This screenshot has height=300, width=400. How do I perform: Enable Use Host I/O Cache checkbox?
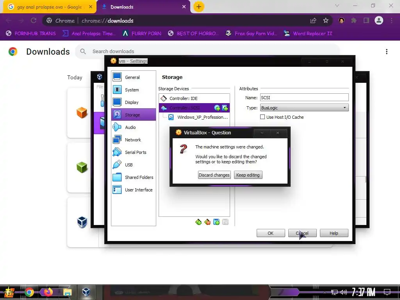pyautogui.click(x=262, y=117)
